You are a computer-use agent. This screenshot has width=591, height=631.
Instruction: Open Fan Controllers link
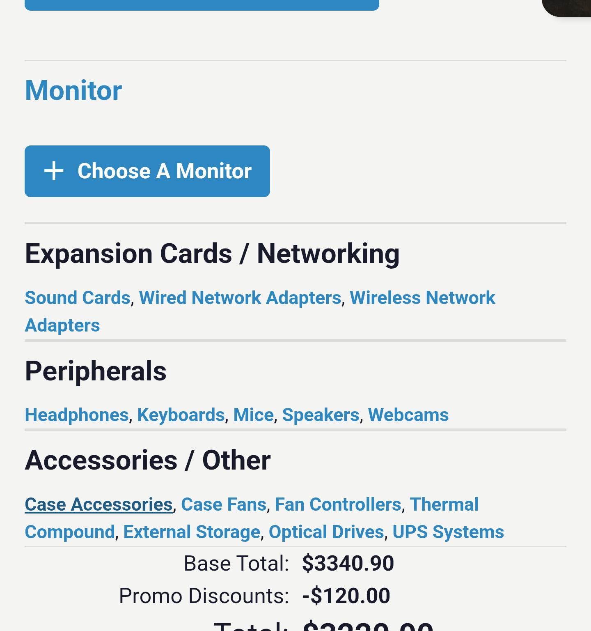(x=338, y=504)
